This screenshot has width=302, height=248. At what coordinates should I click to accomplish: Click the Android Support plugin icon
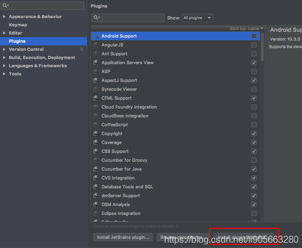96,36
